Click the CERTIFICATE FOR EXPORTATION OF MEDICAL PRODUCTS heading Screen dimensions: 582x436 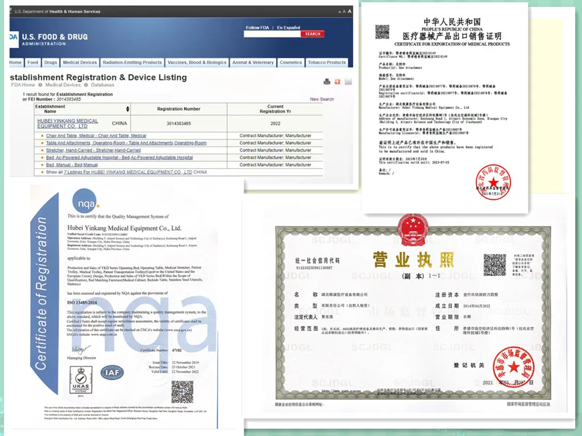[x=452, y=44]
